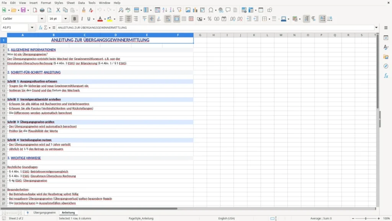Image resolution: width=392 pixels, height=221 pixels.
Task: Click the Add decimal place icon
Action: (x=232, y=19)
